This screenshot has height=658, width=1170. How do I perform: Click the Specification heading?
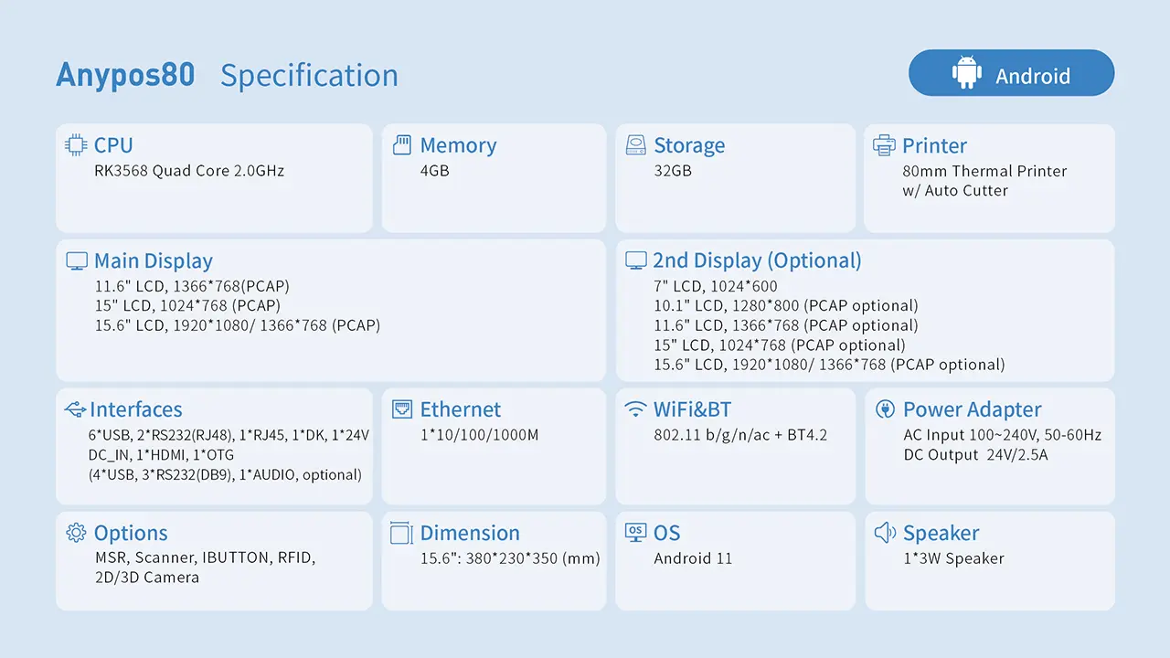[x=309, y=76]
